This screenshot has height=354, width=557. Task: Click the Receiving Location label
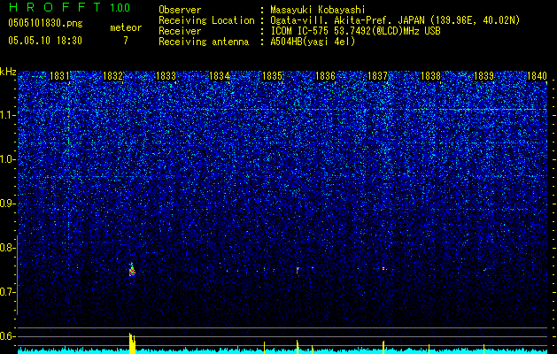pyautogui.click(x=206, y=20)
